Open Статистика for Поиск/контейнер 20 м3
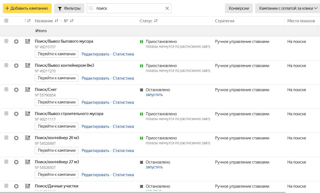 pos(123,151)
